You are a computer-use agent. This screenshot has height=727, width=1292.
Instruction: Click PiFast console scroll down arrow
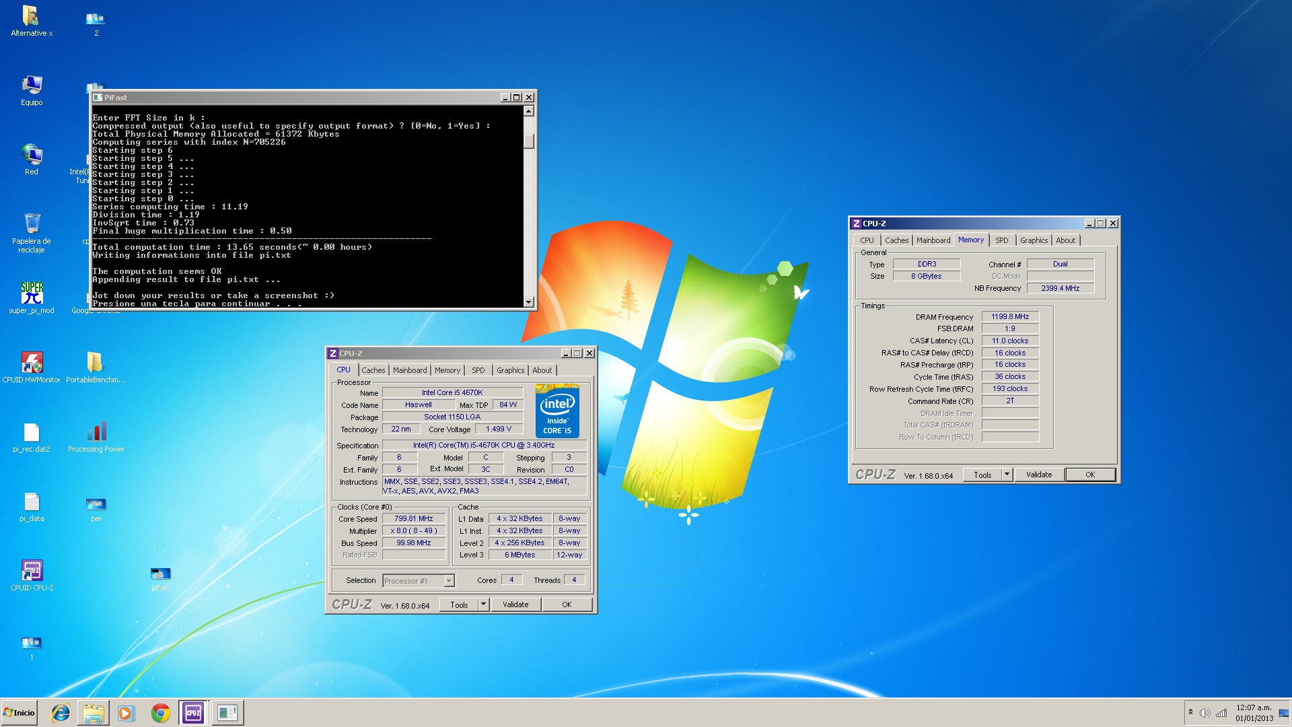[x=529, y=302]
